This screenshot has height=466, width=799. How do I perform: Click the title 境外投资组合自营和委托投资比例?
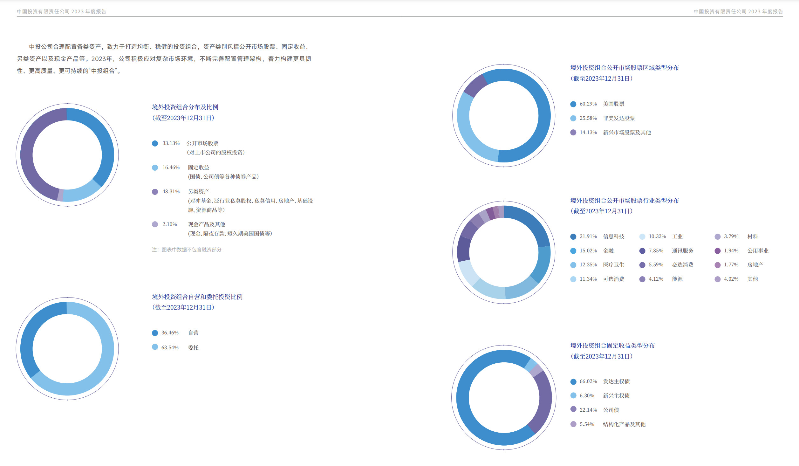tap(197, 297)
